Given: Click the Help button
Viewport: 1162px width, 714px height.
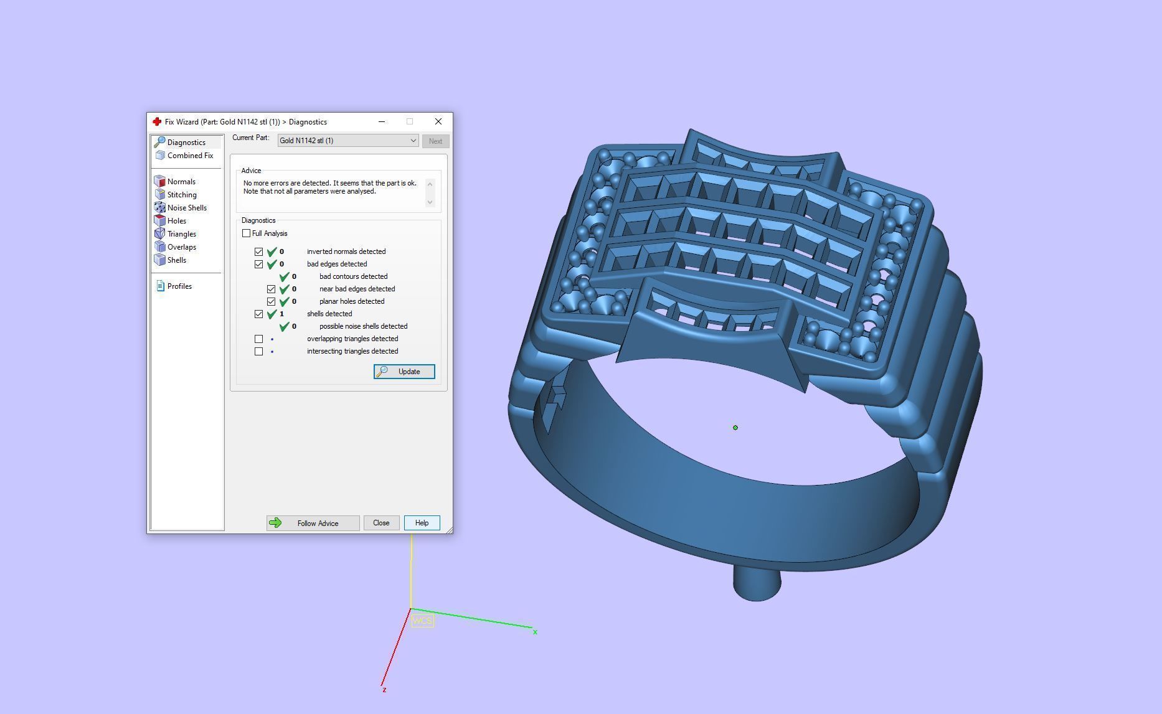Looking at the screenshot, I should click(422, 523).
